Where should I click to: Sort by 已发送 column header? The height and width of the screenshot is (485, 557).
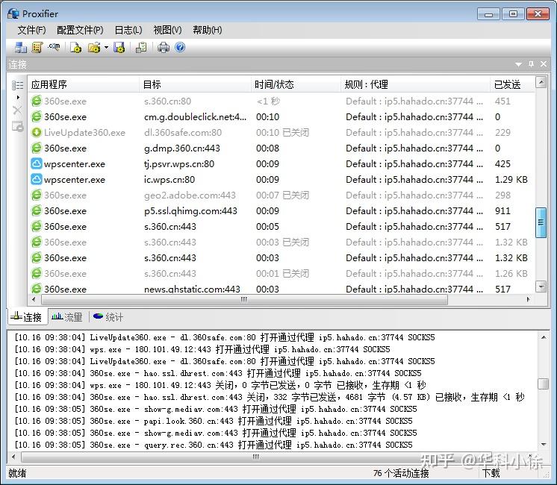(512, 84)
